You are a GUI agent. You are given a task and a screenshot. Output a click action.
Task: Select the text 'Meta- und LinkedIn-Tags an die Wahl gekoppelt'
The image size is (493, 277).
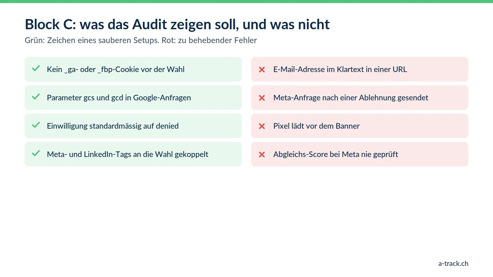pyautogui.click(x=128, y=155)
